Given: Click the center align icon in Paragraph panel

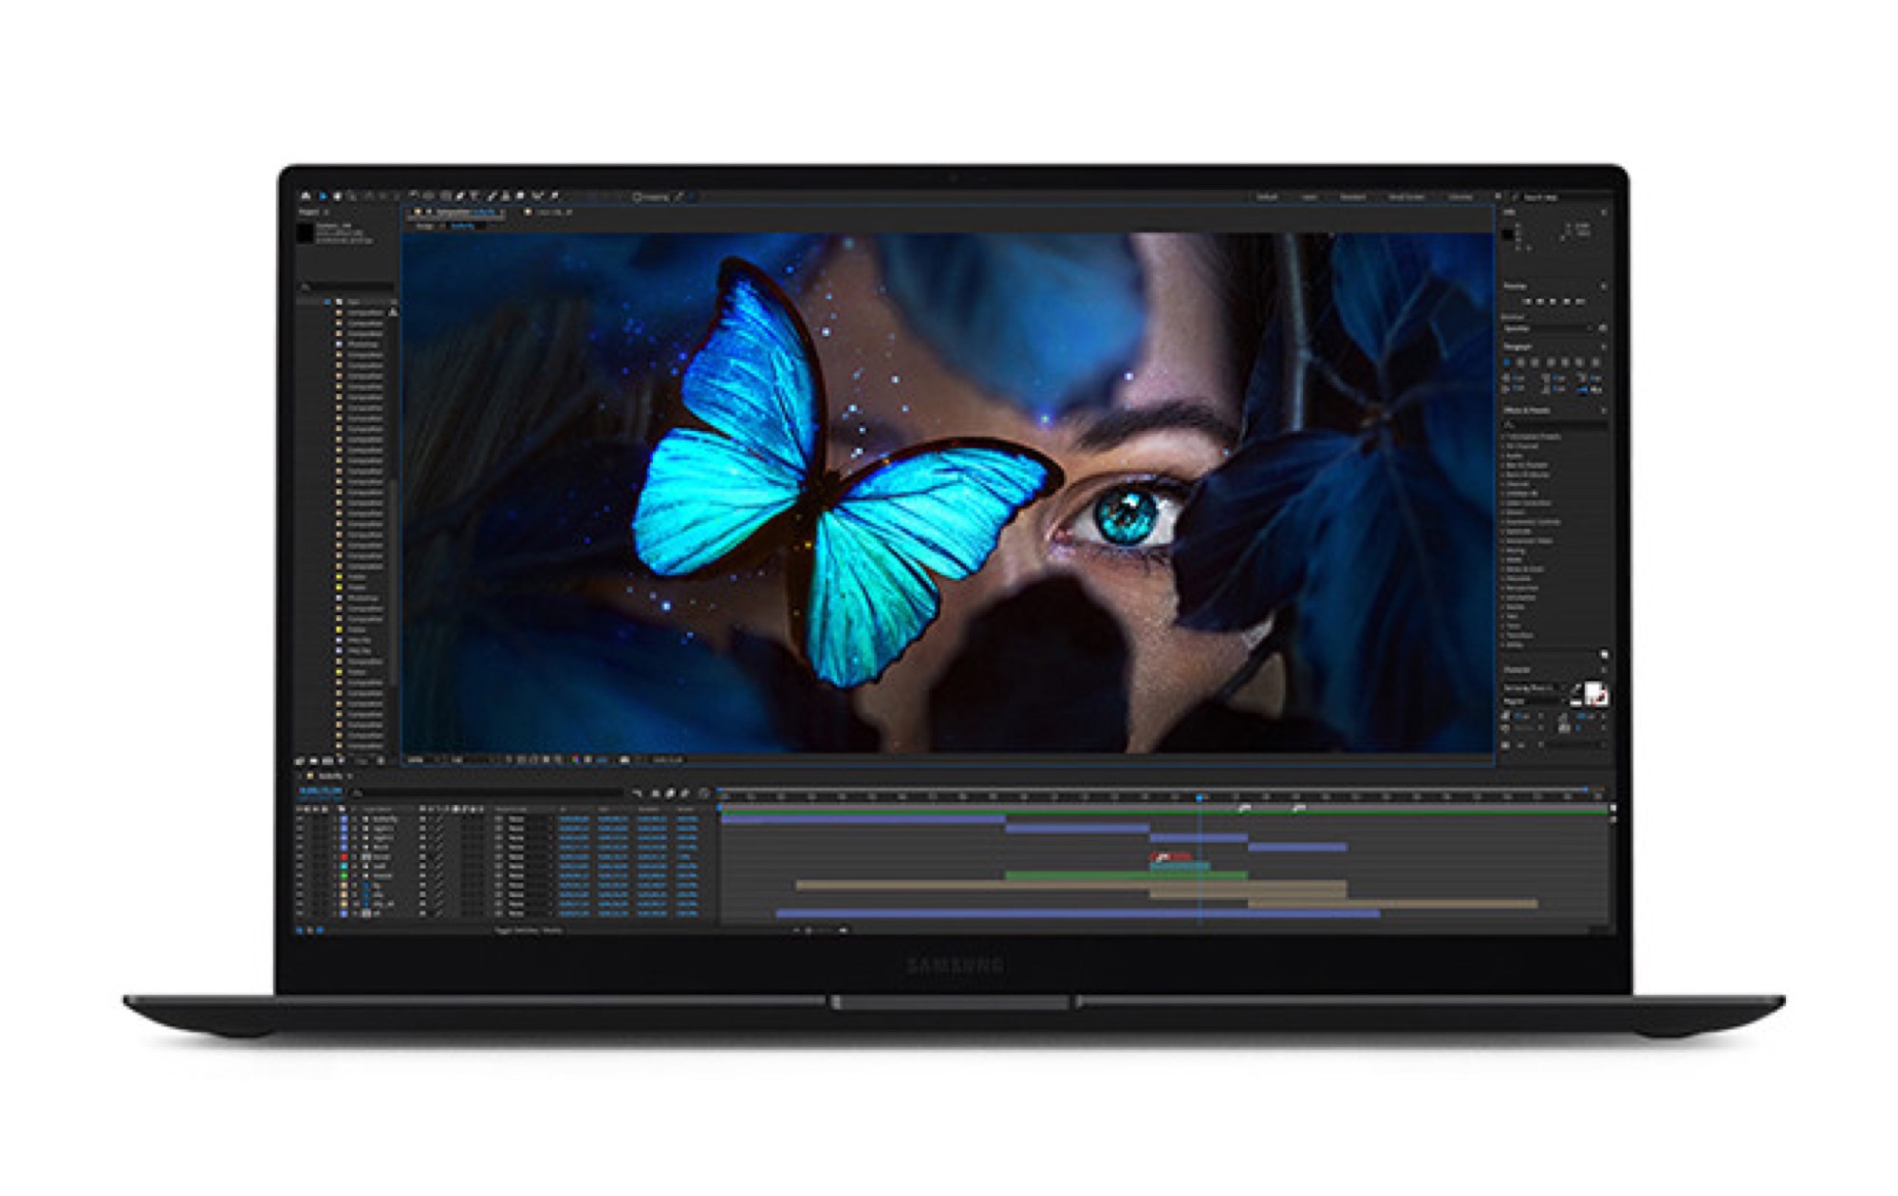Looking at the screenshot, I should coord(1520,362).
